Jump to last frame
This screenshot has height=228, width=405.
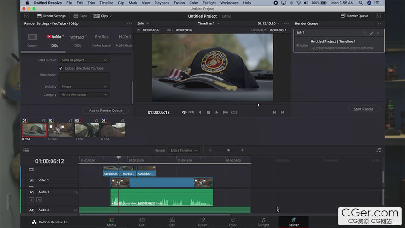click(x=226, y=112)
